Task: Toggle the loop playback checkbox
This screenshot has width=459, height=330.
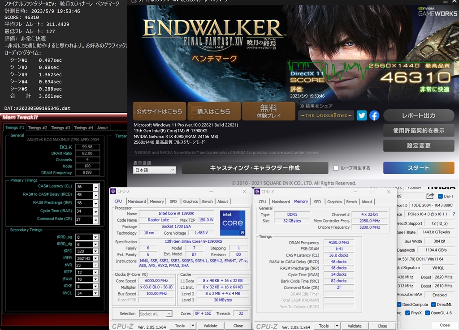Action: [336, 168]
